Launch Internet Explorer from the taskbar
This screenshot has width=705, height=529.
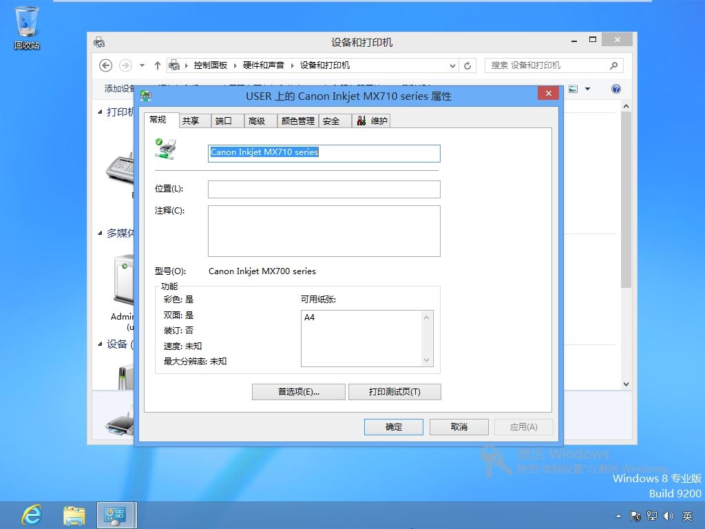[x=32, y=515]
